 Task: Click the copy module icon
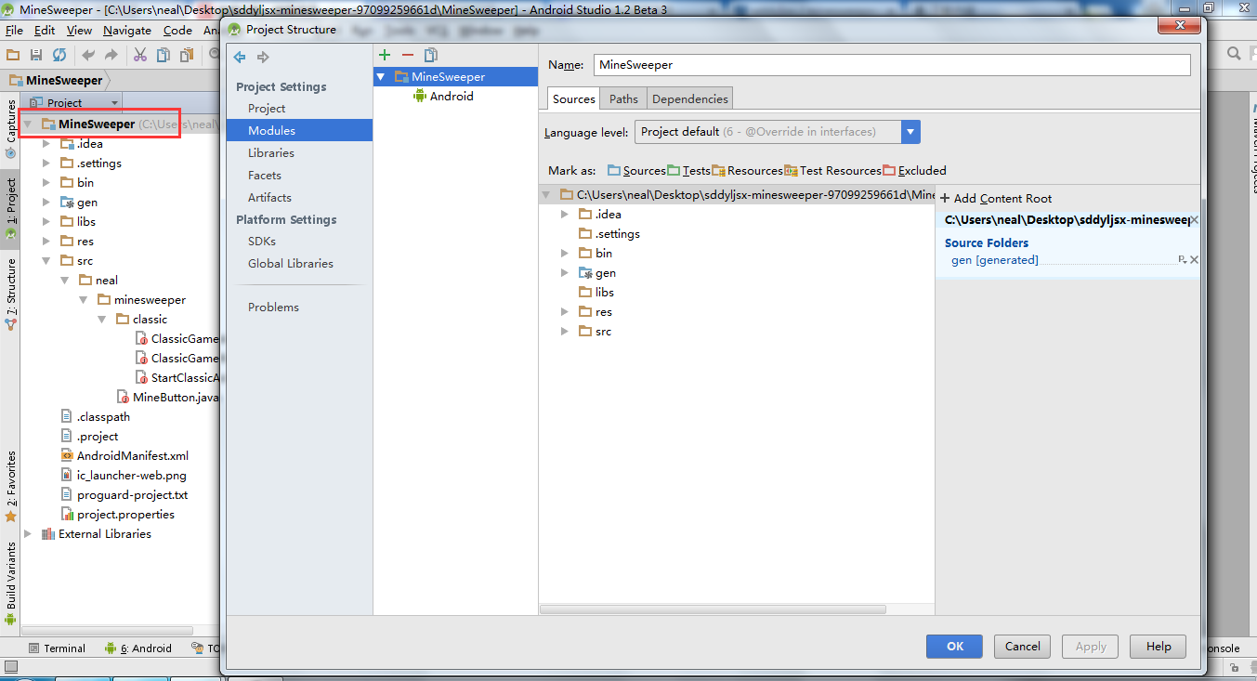431,56
